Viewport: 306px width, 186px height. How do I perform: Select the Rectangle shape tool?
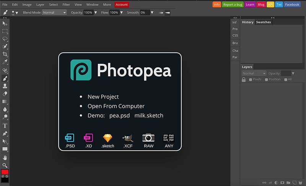coord(5,149)
